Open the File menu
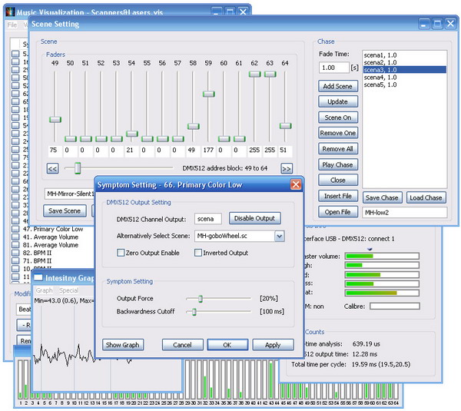461x411 pixels. [x=12, y=25]
